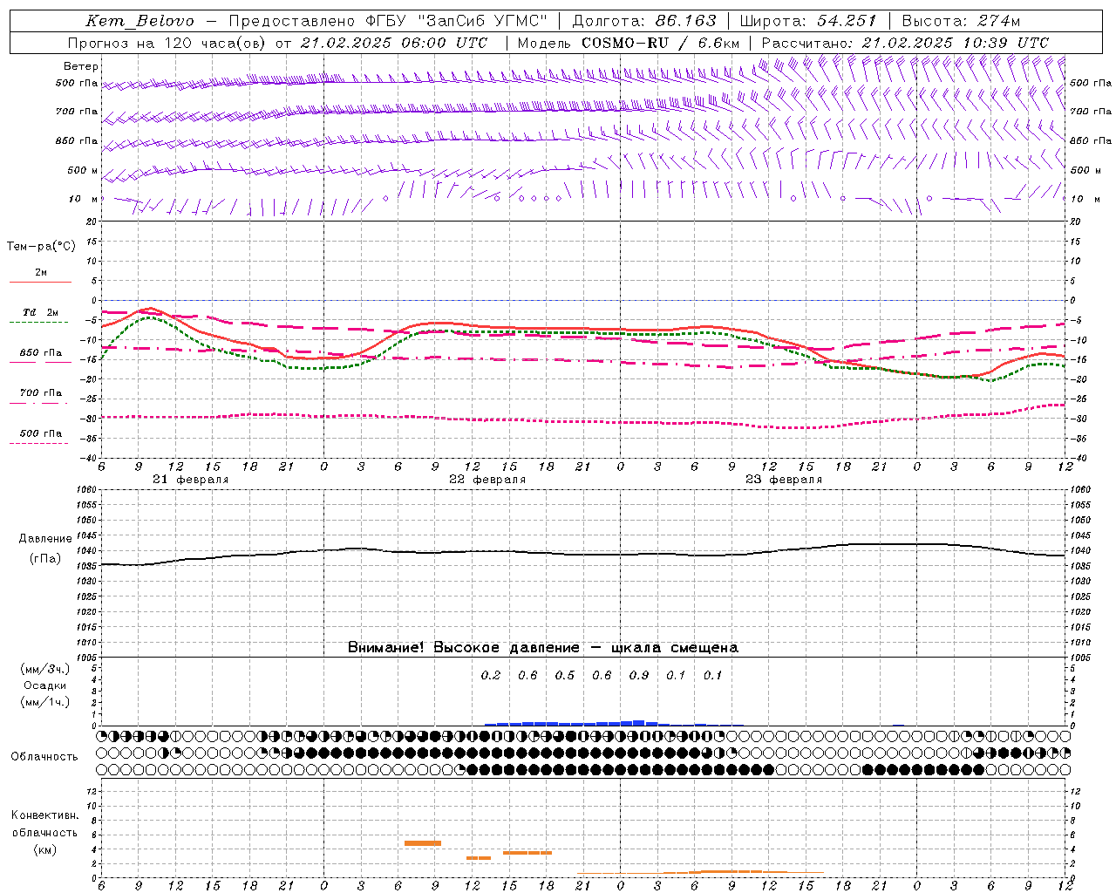The image size is (1116, 893).
Task: Click the '(км)' unit under convective cloudiness
Action: tap(45, 849)
